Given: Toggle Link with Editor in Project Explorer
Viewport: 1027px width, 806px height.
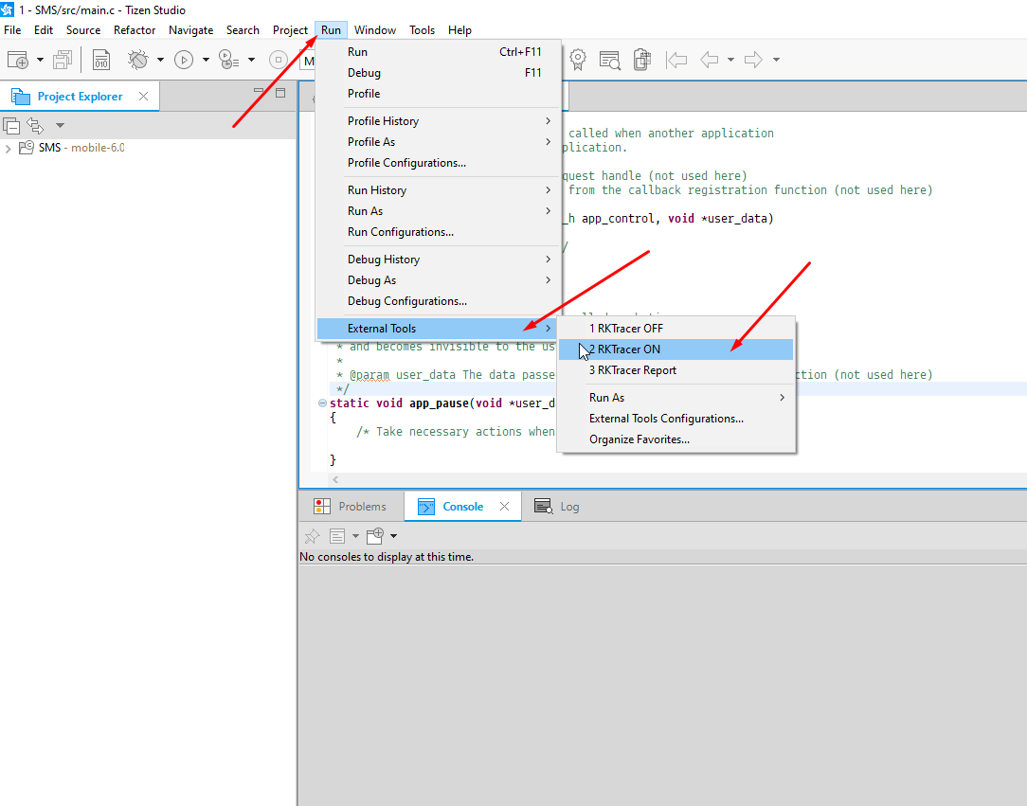Looking at the screenshot, I should pos(35,125).
